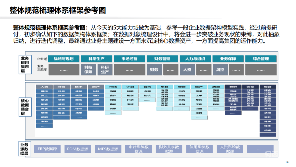Select the 外事 cell in the 综合 column
The width and height of the screenshot is (296, 167).
click(268, 122)
